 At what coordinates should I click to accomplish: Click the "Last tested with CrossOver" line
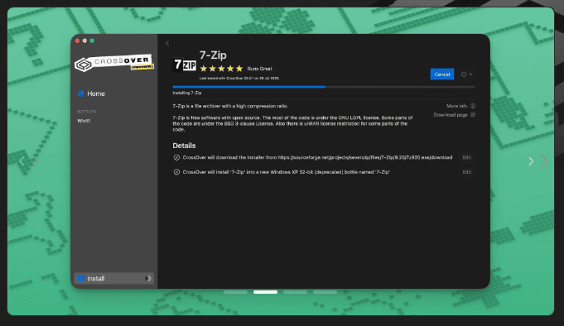tap(239, 78)
